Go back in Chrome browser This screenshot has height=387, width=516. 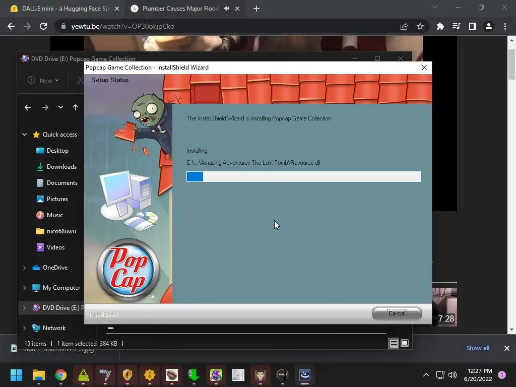click(x=11, y=26)
